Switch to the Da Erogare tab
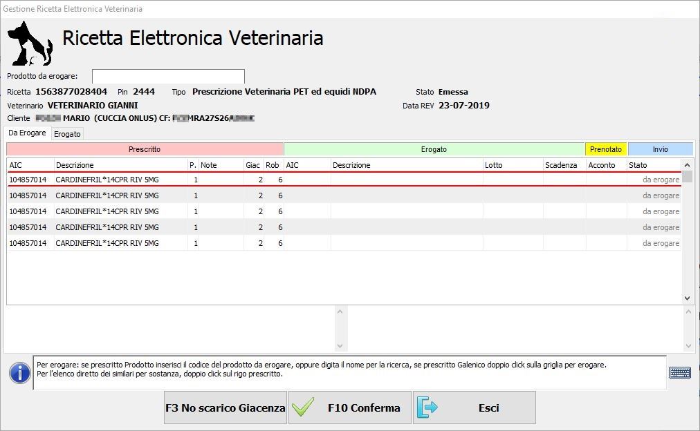 click(x=28, y=133)
